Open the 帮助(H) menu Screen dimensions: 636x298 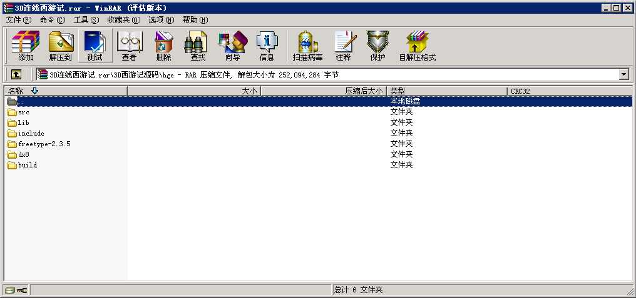195,20
